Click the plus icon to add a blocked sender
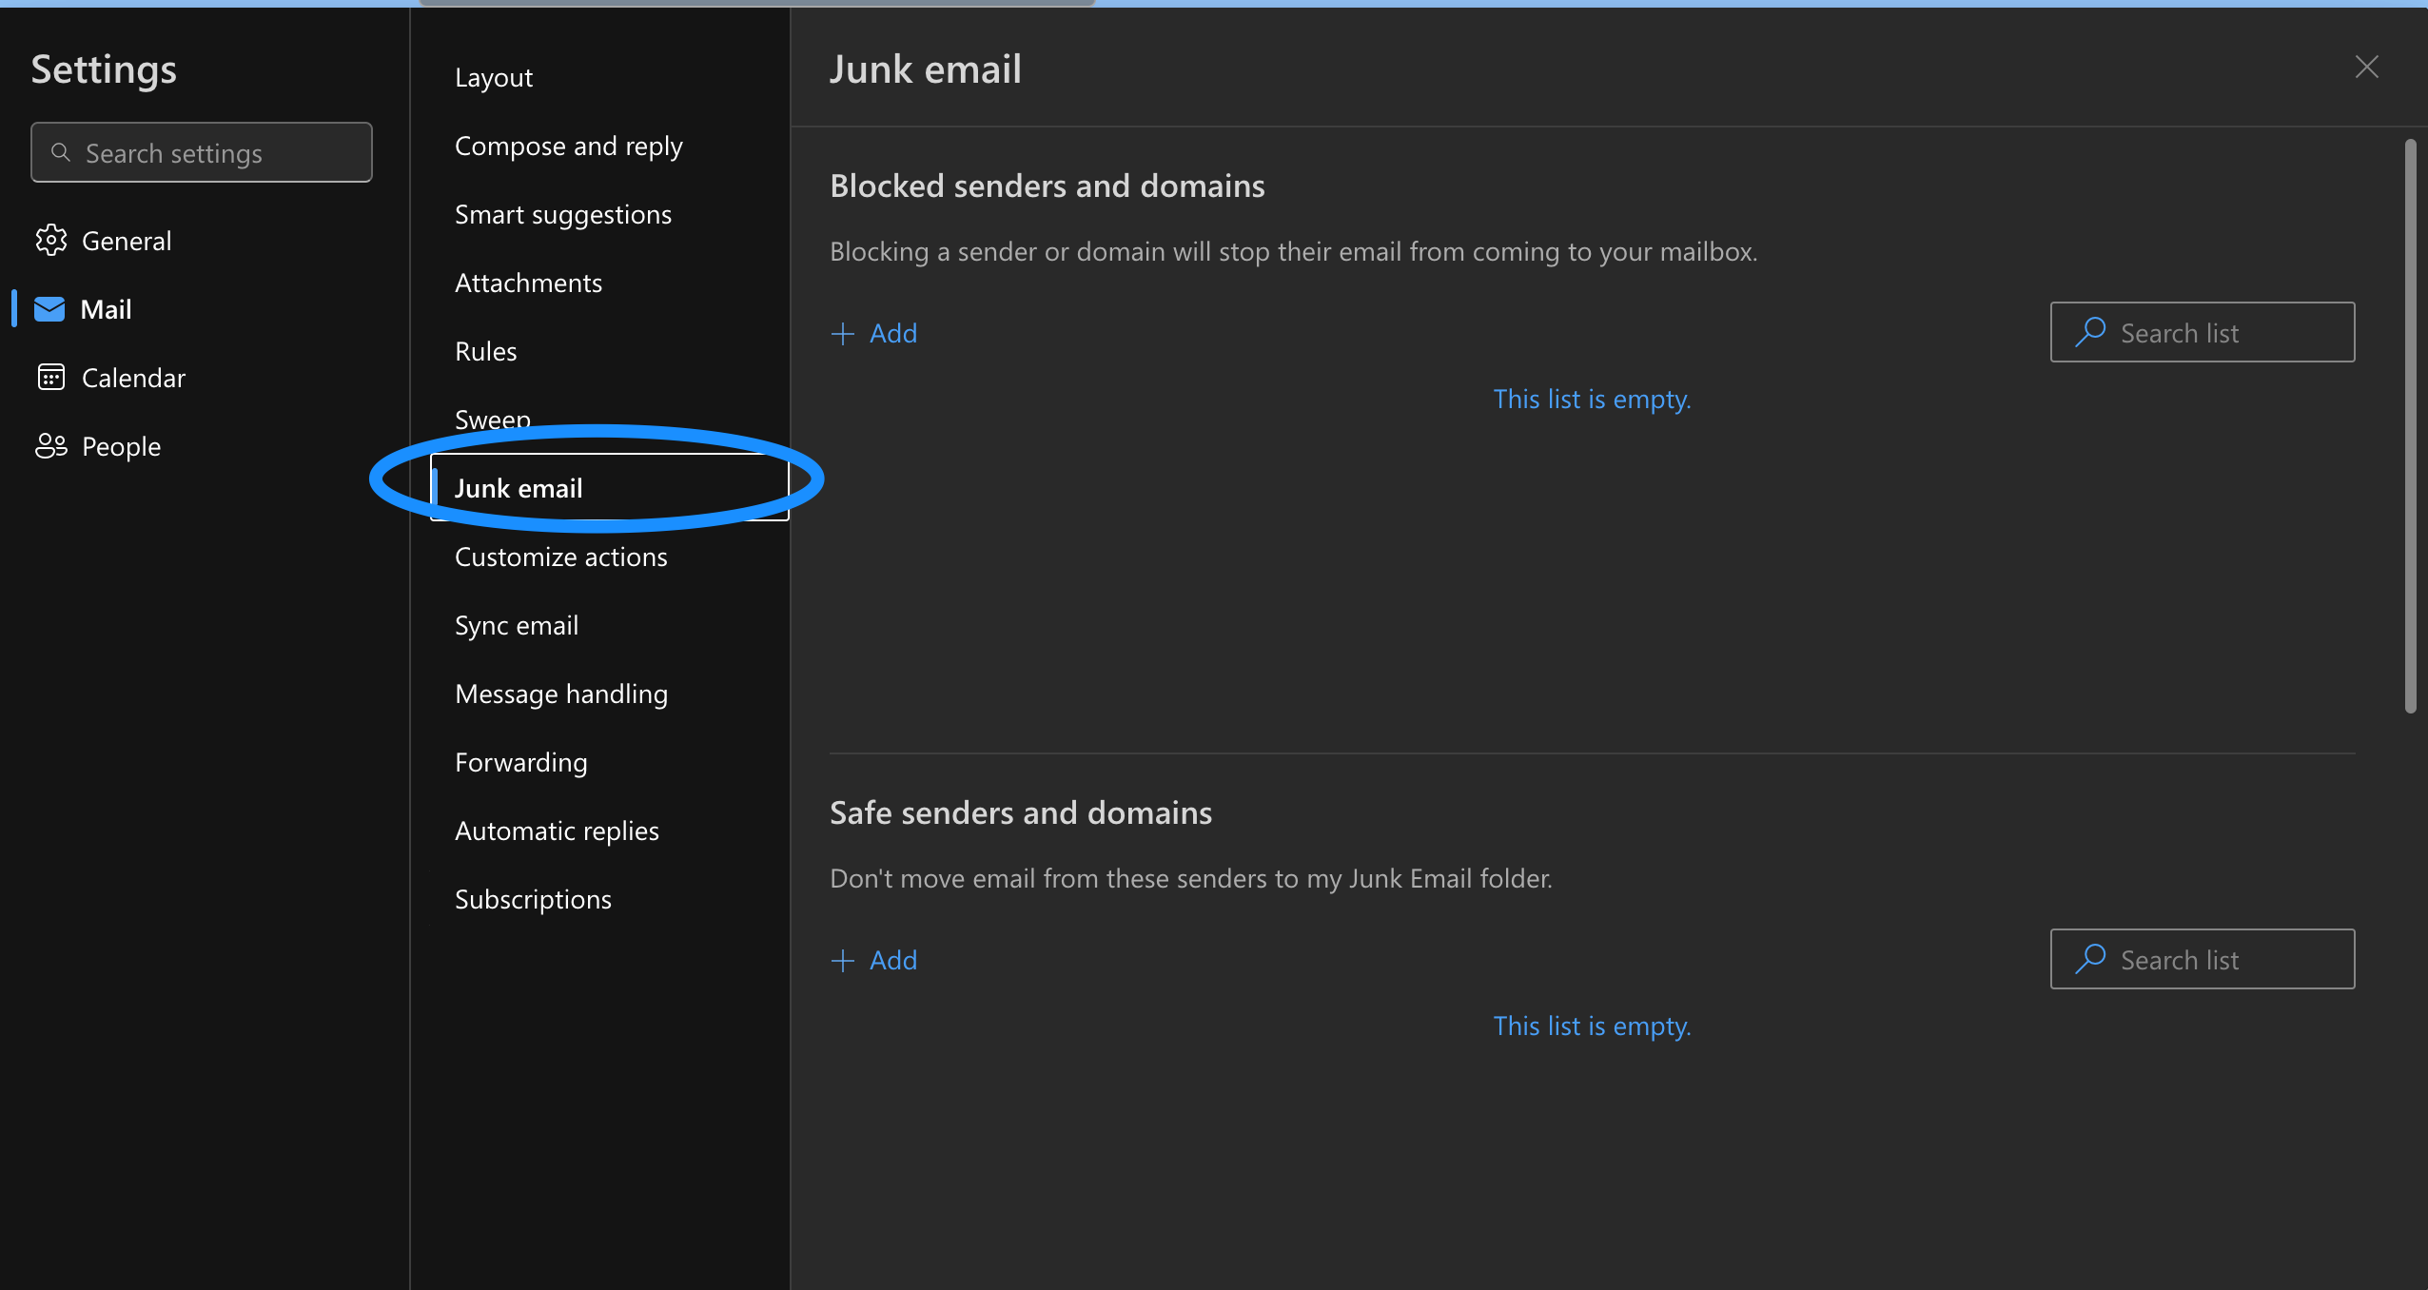The height and width of the screenshot is (1290, 2428). tap(843, 333)
